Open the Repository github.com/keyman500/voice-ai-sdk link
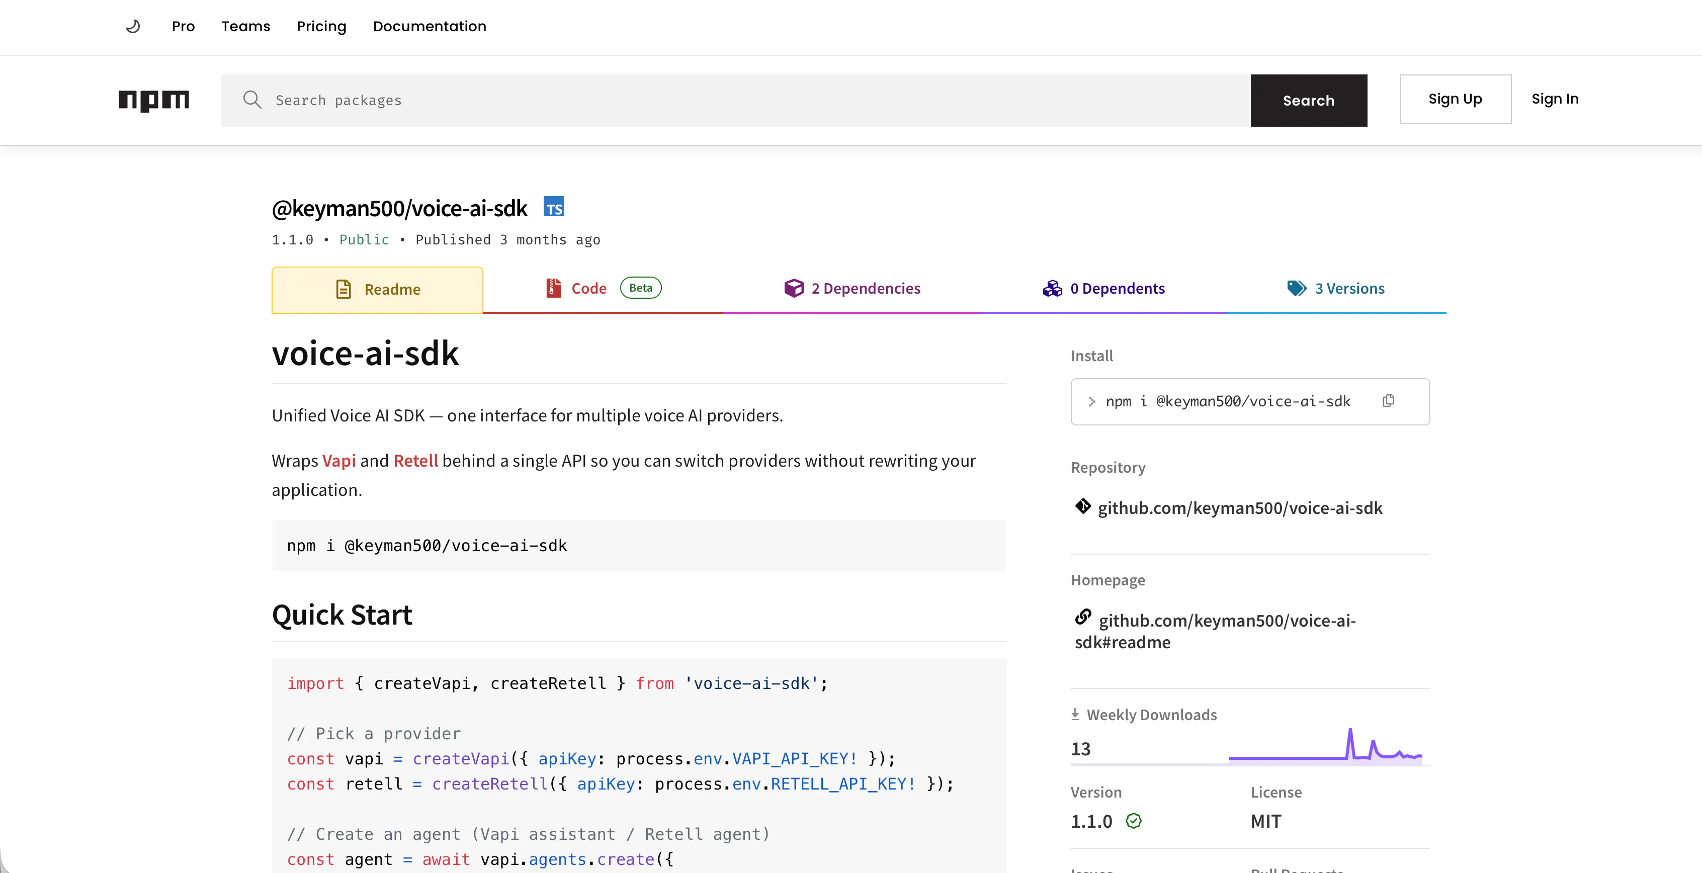This screenshot has width=1702, height=873. 1239,507
